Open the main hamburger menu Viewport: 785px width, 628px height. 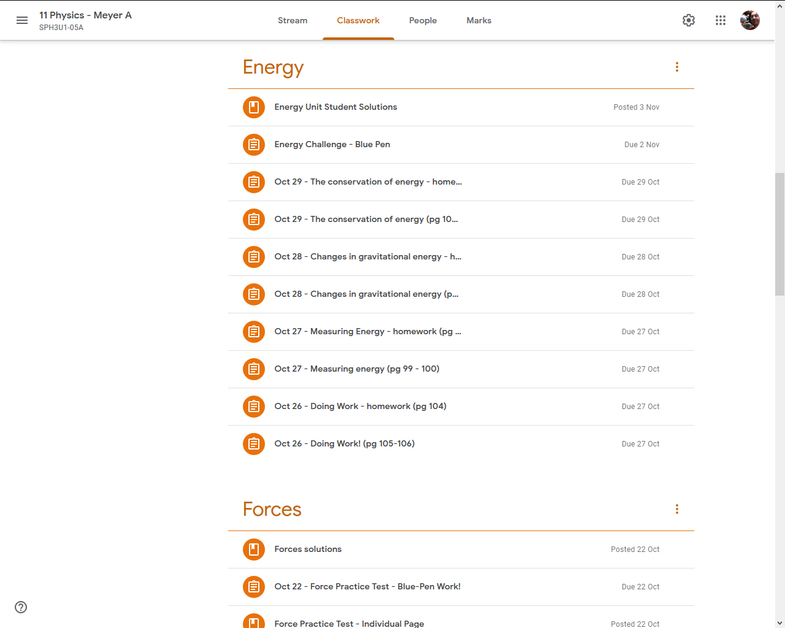pyautogui.click(x=22, y=20)
